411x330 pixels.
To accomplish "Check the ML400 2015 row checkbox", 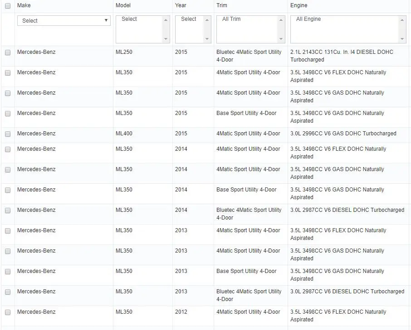I will coord(8,134).
